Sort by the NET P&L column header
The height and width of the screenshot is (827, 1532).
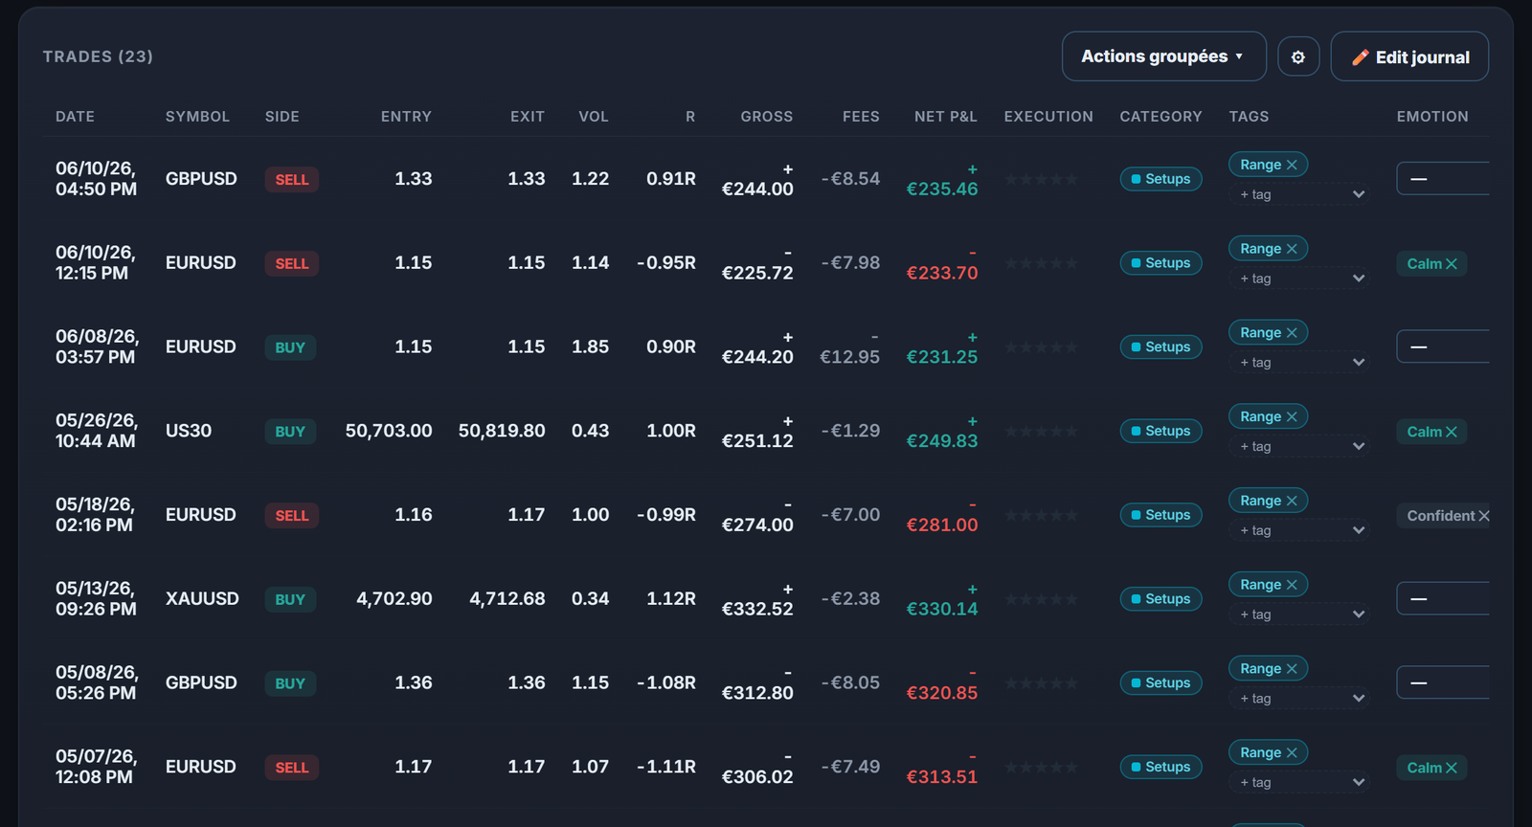pyautogui.click(x=946, y=117)
